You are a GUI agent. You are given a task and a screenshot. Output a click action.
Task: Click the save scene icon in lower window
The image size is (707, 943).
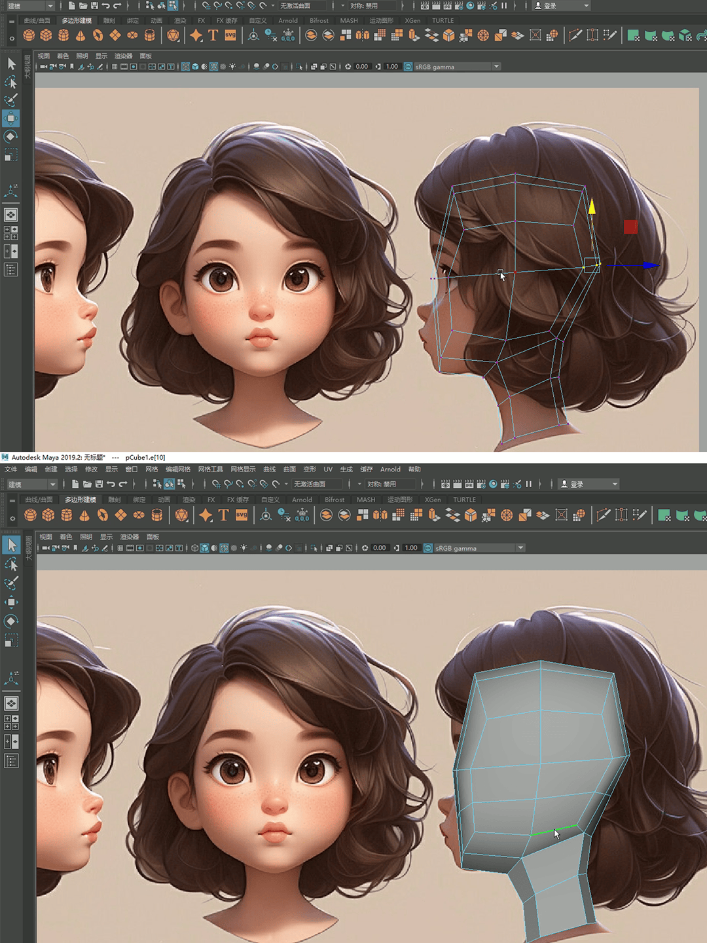point(99,484)
